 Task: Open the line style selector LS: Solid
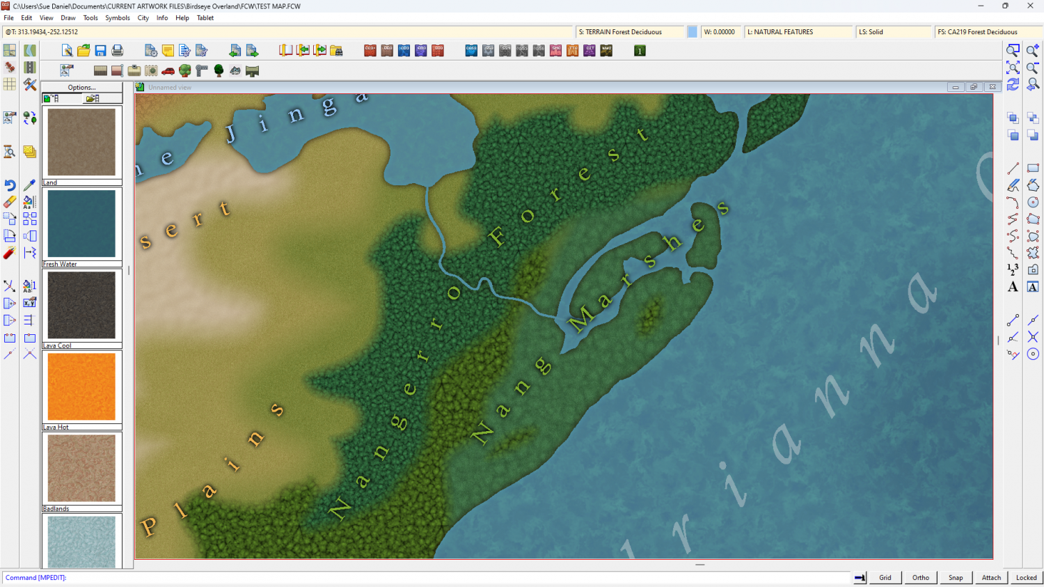point(893,32)
